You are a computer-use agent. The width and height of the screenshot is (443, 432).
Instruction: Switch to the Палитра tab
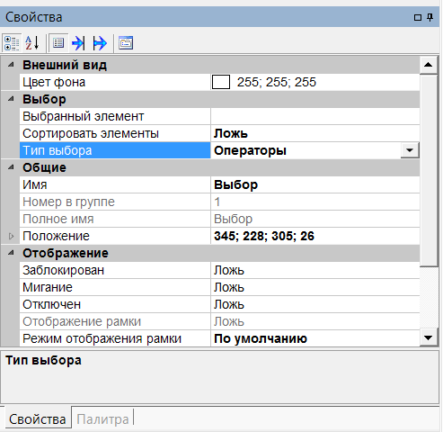pos(102,419)
